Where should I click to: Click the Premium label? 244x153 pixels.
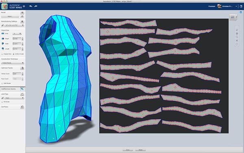[x=212, y=7]
